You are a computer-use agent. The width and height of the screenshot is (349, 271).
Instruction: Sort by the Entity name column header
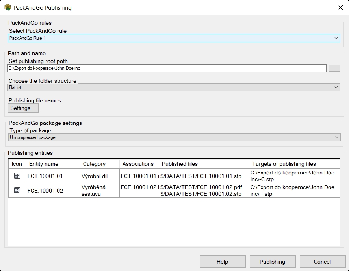point(53,164)
